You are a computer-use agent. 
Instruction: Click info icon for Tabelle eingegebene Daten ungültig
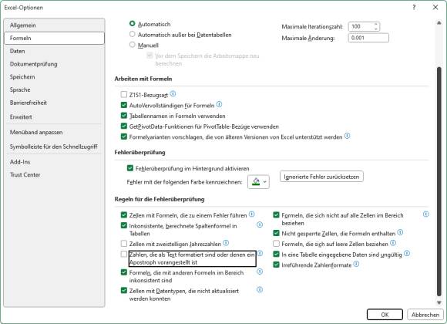(x=407, y=253)
